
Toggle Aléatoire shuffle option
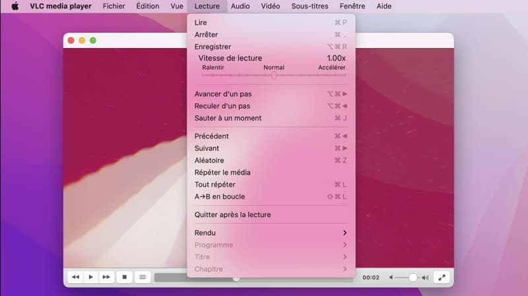271,160
